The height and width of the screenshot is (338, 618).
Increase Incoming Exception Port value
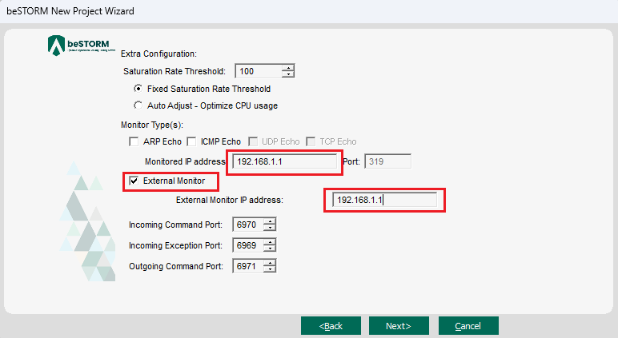pos(270,242)
